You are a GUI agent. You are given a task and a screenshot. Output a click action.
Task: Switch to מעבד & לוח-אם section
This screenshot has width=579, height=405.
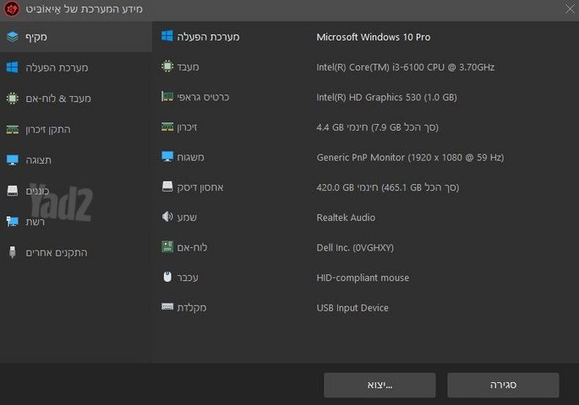click(x=76, y=99)
